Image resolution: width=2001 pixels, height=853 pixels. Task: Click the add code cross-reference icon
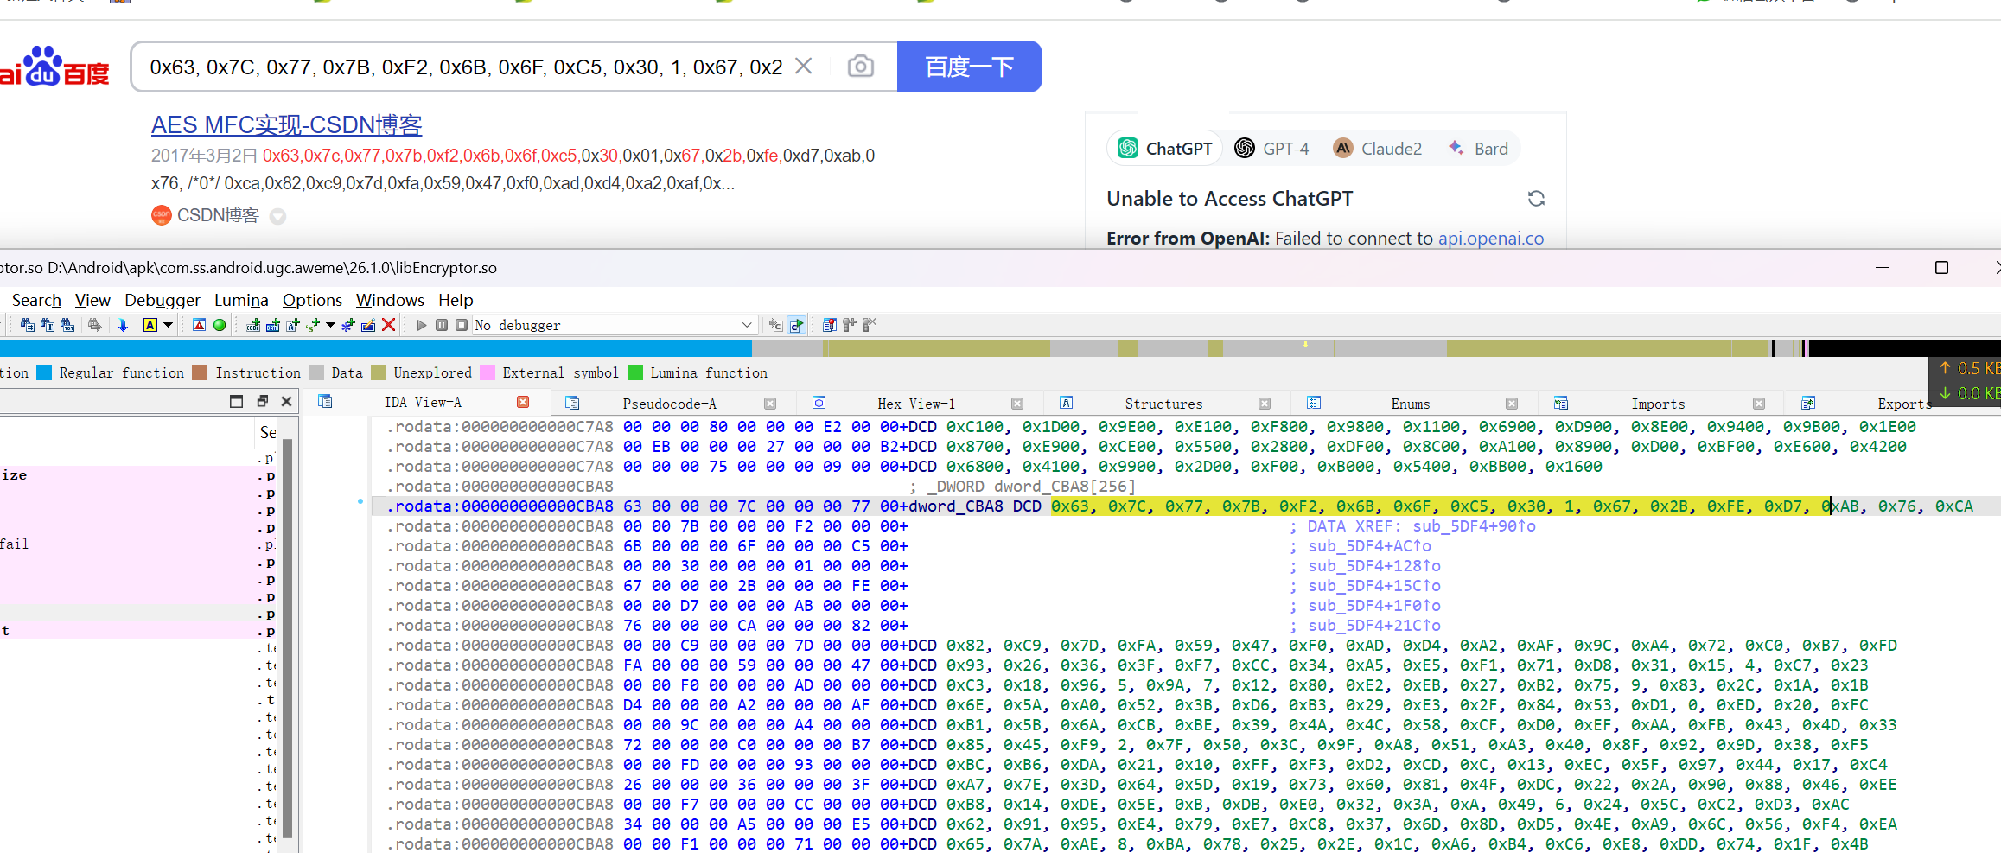point(253,325)
